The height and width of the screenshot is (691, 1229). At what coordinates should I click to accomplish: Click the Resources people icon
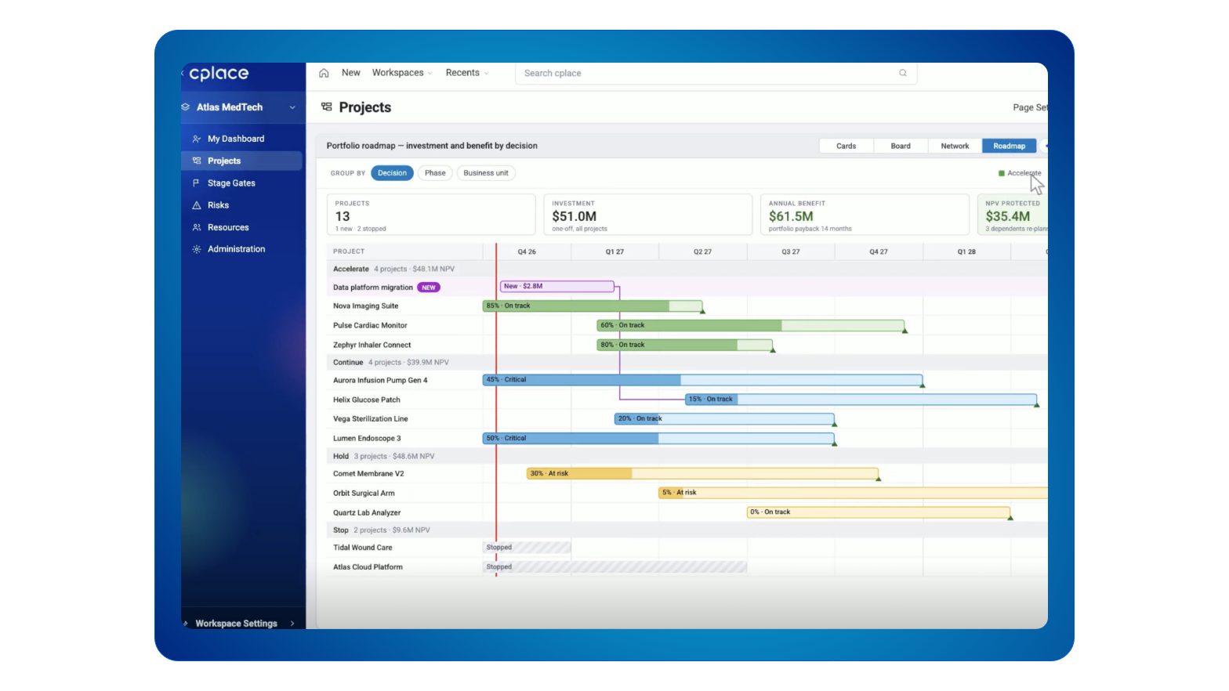[197, 227]
